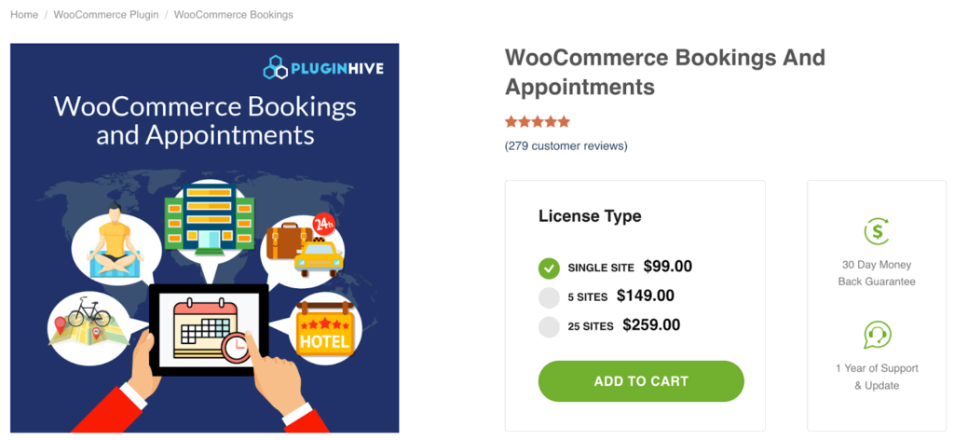
Task: Click the taxi and luggage icon
Action: tap(301, 245)
